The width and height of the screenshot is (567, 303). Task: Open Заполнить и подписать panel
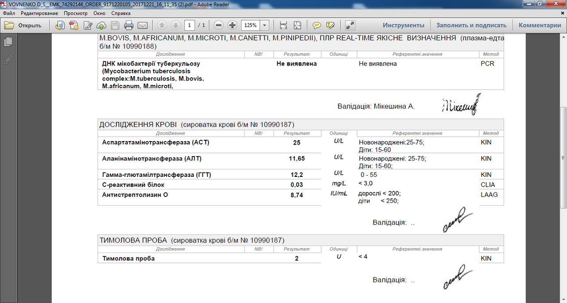[471, 25]
